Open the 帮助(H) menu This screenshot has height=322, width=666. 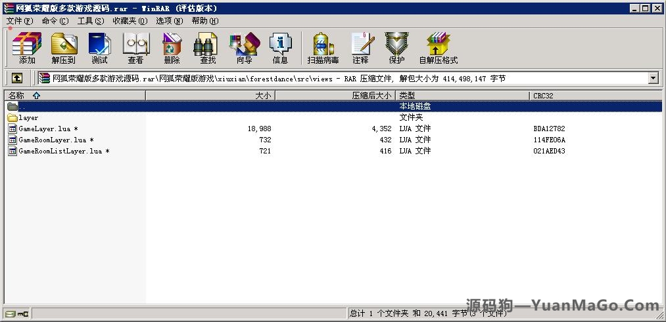[204, 21]
